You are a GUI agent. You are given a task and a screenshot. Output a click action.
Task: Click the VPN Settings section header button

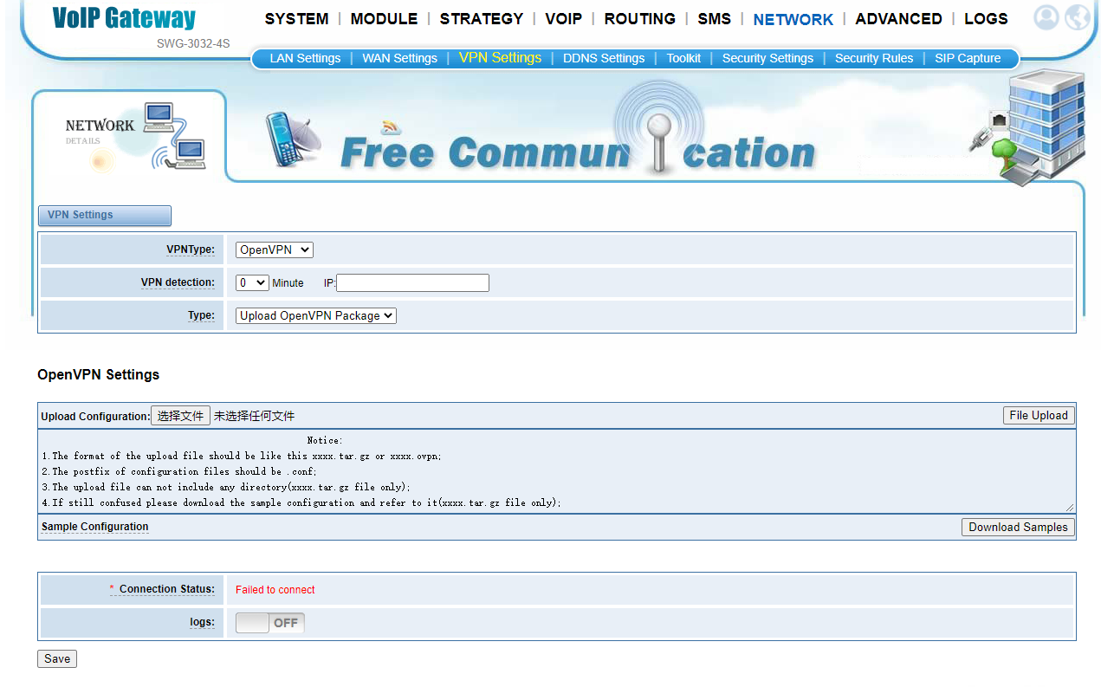(105, 215)
